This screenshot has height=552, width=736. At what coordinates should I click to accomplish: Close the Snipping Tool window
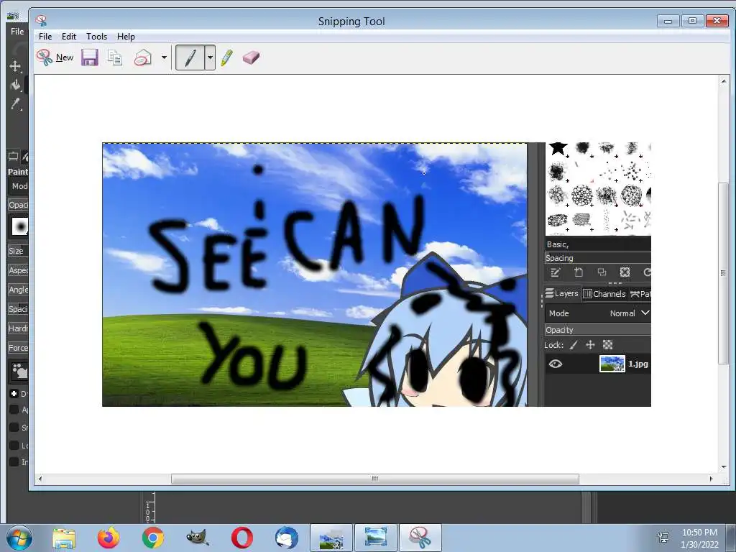click(x=717, y=21)
